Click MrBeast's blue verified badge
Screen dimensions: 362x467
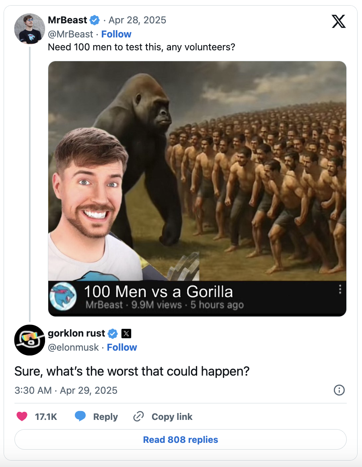(x=95, y=20)
